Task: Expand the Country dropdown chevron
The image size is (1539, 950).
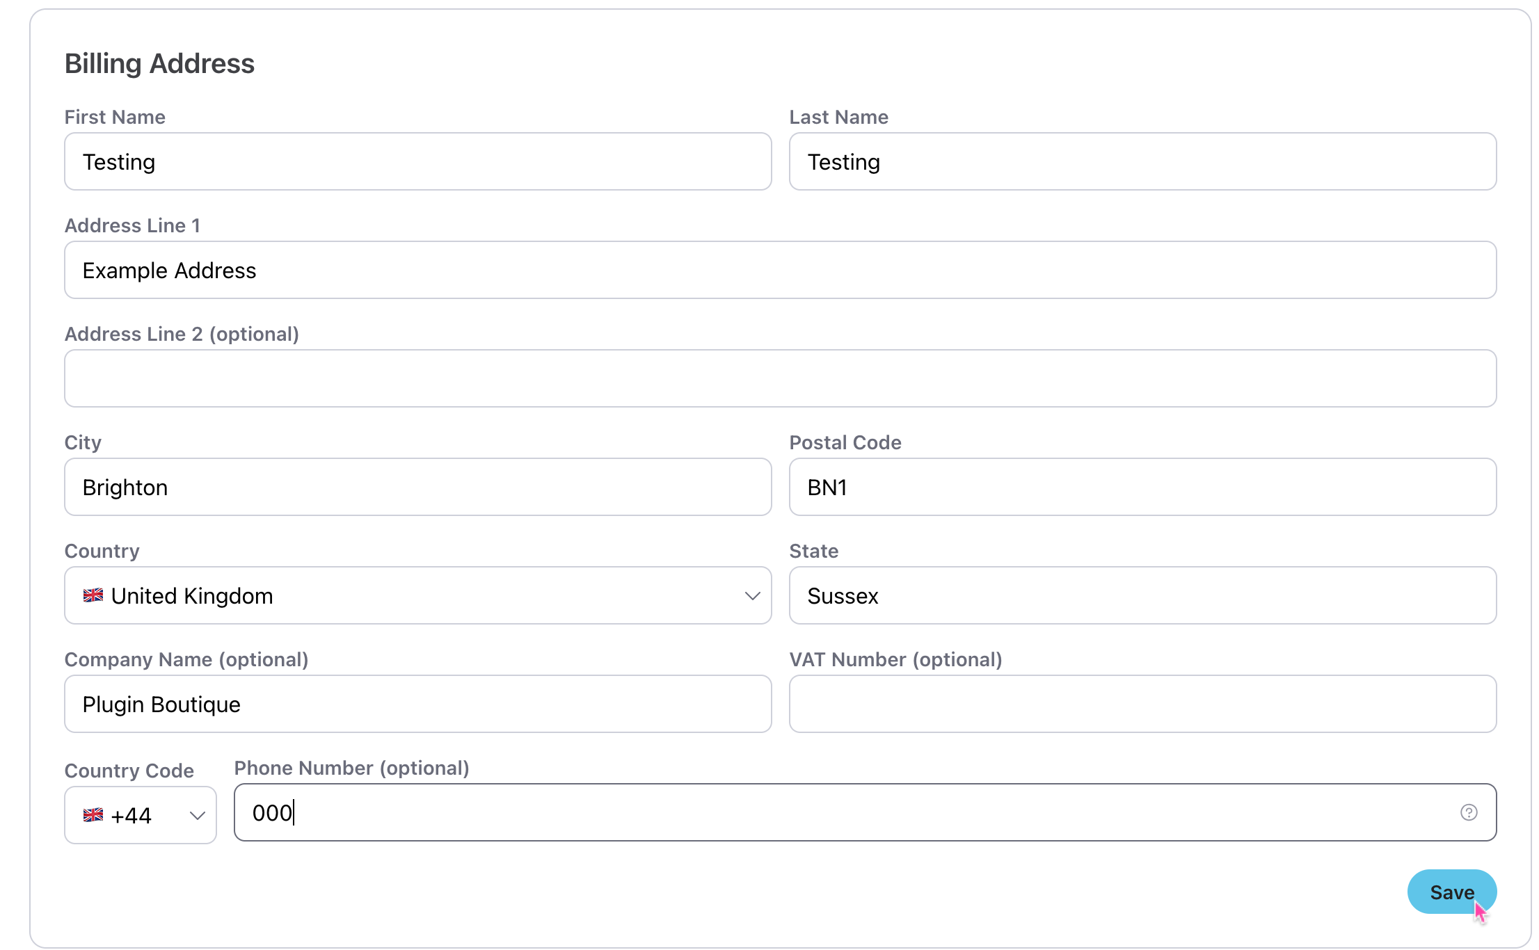Action: [x=752, y=596]
